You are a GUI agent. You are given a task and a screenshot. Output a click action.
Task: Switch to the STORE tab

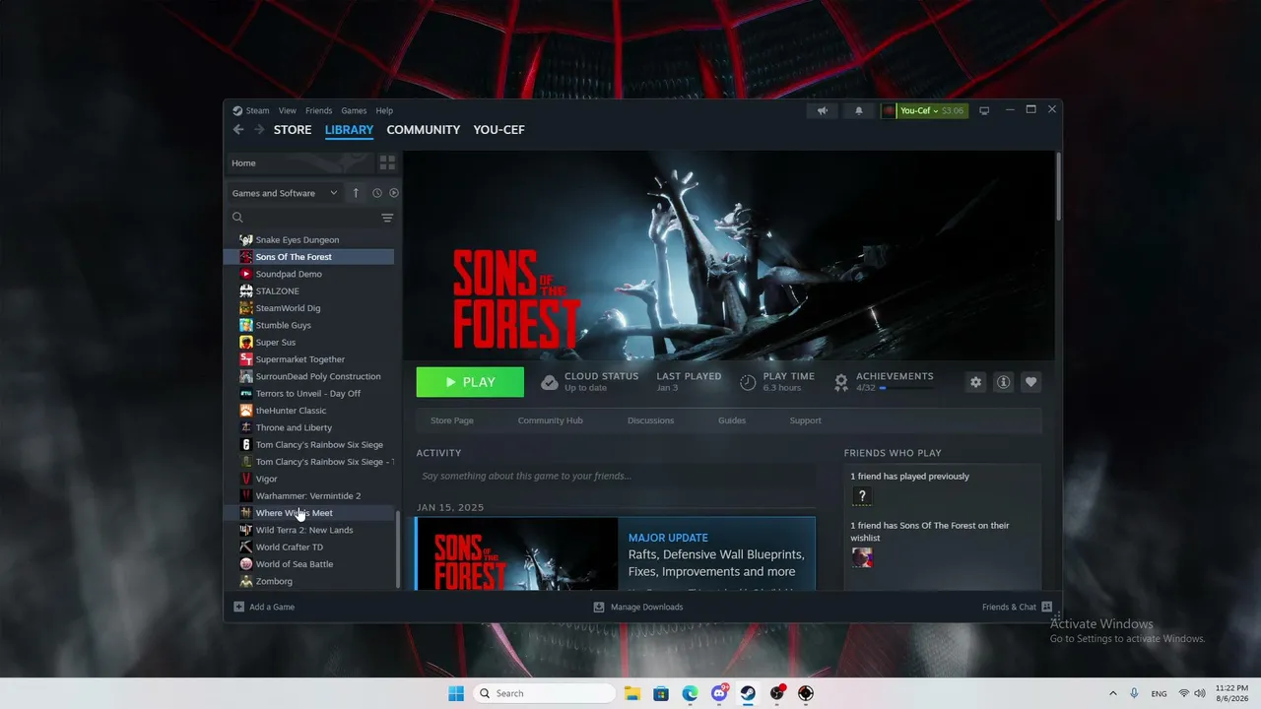point(293,130)
